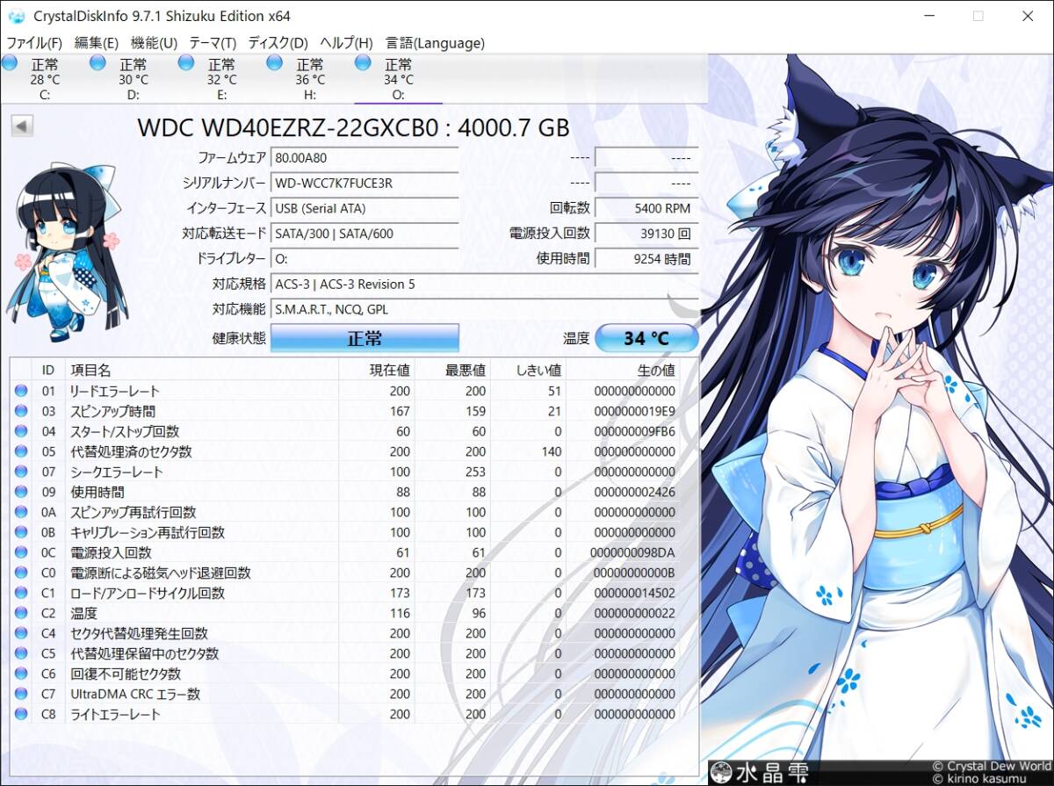Click status icon for 0C 電源投入回数
The image size is (1054, 786).
pyautogui.click(x=21, y=552)
